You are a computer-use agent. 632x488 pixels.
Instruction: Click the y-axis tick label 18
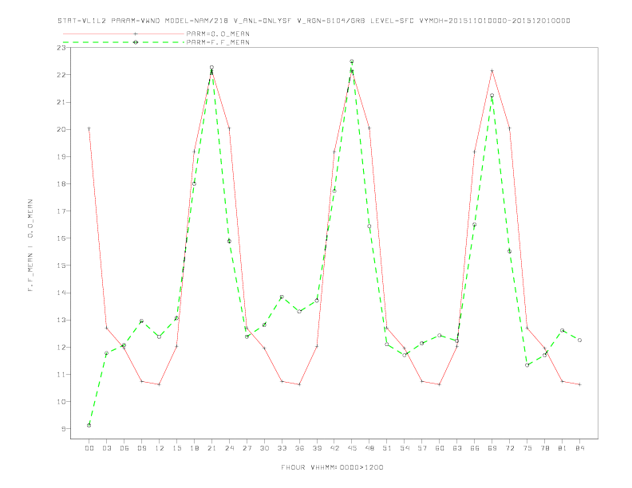(61, 184)
